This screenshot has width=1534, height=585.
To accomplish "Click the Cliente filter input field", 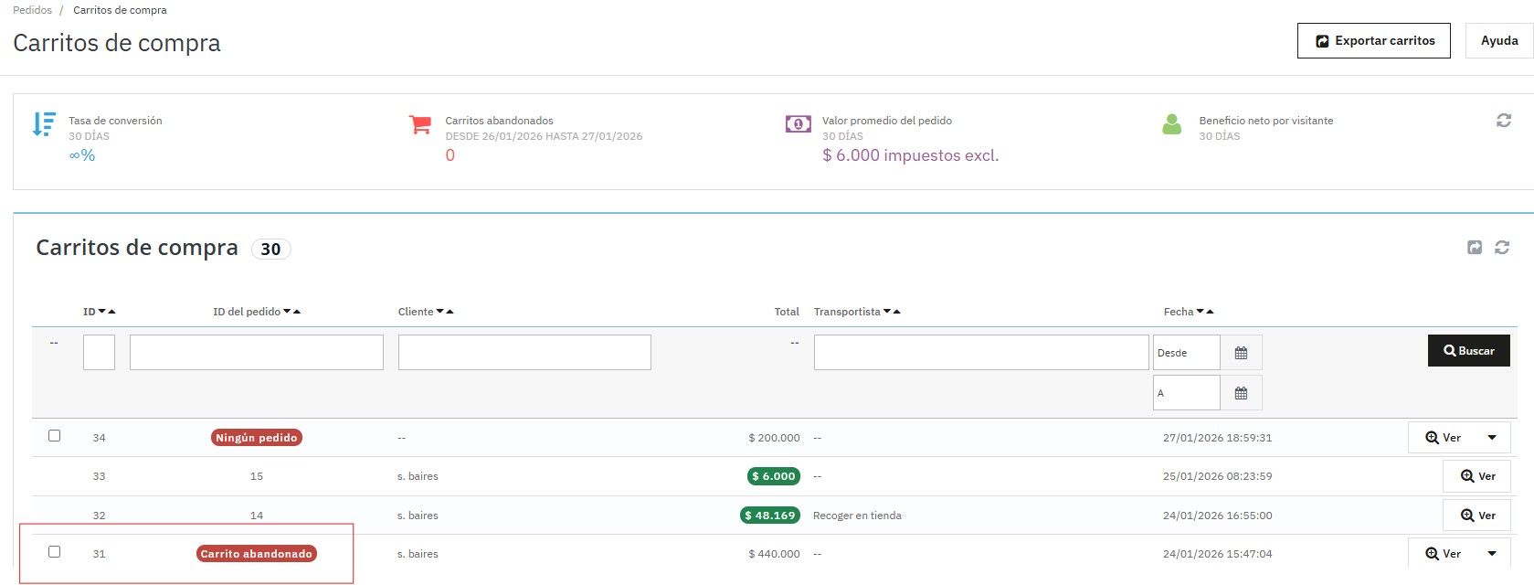I will (x=524, y=353).
